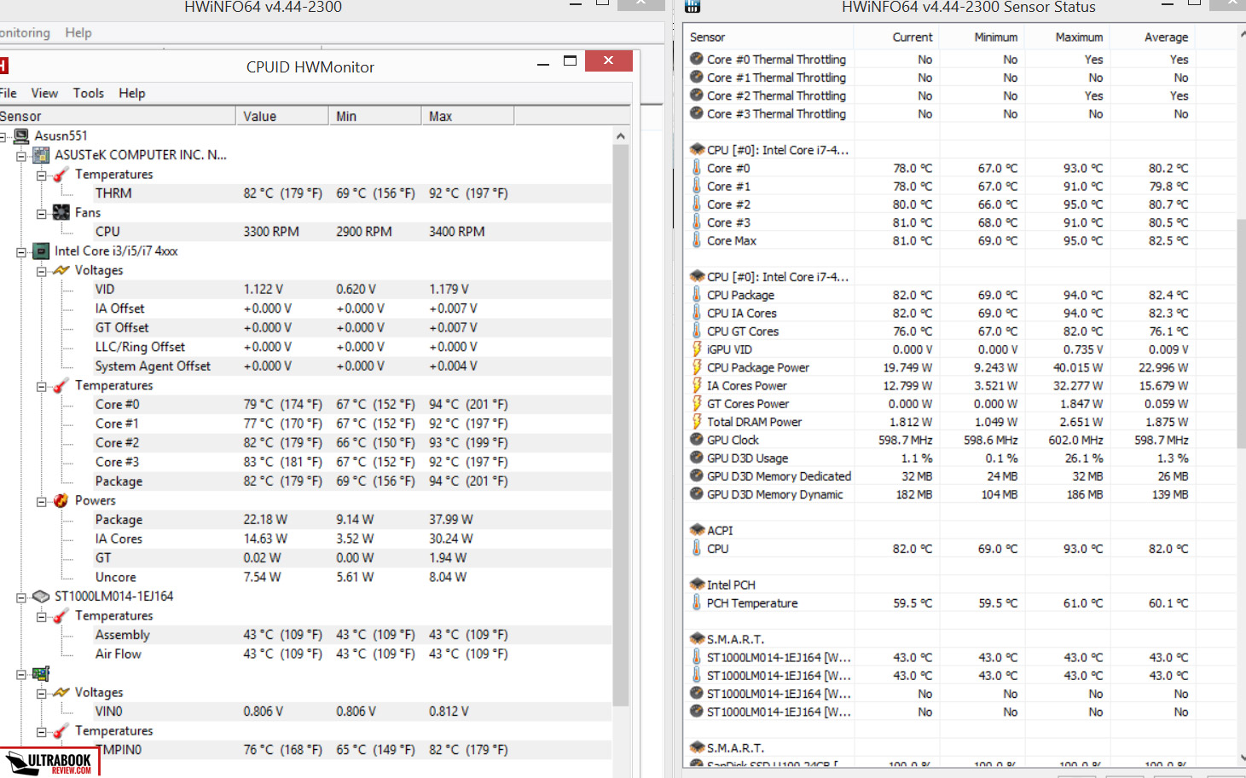This screenshot has height=778, width=1246.
Task: Collapse the Temperatures node containing Core #0
Action: click(x=41, y=386)
